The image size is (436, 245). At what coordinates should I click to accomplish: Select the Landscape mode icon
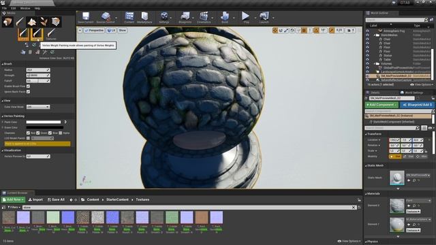pyautogui.click(x=32, y=22)
